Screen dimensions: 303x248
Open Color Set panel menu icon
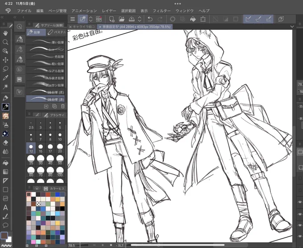tap(29, 187)
